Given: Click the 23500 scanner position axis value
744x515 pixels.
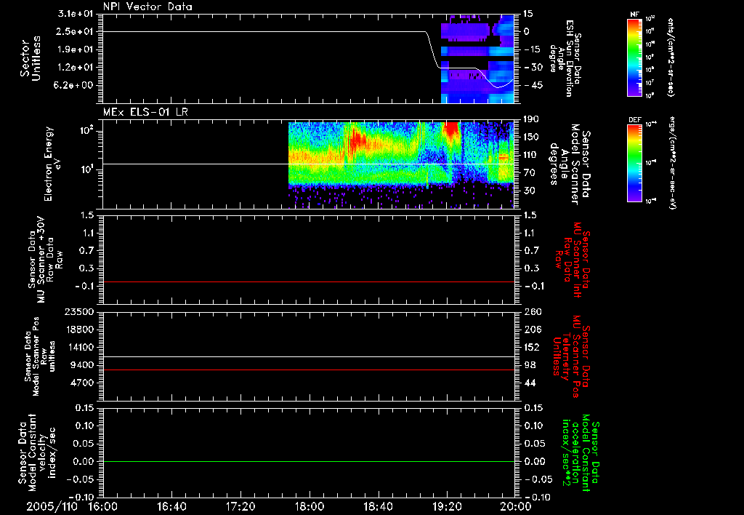Looking at the screenshot, I should click(x=78, y=311).
